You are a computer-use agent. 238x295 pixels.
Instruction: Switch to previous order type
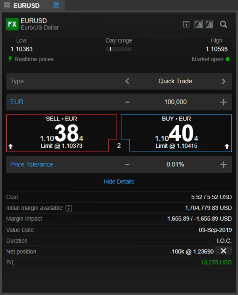[127, 81]
